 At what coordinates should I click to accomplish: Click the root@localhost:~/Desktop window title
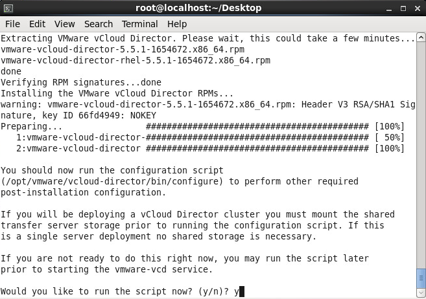click(198, 8)
